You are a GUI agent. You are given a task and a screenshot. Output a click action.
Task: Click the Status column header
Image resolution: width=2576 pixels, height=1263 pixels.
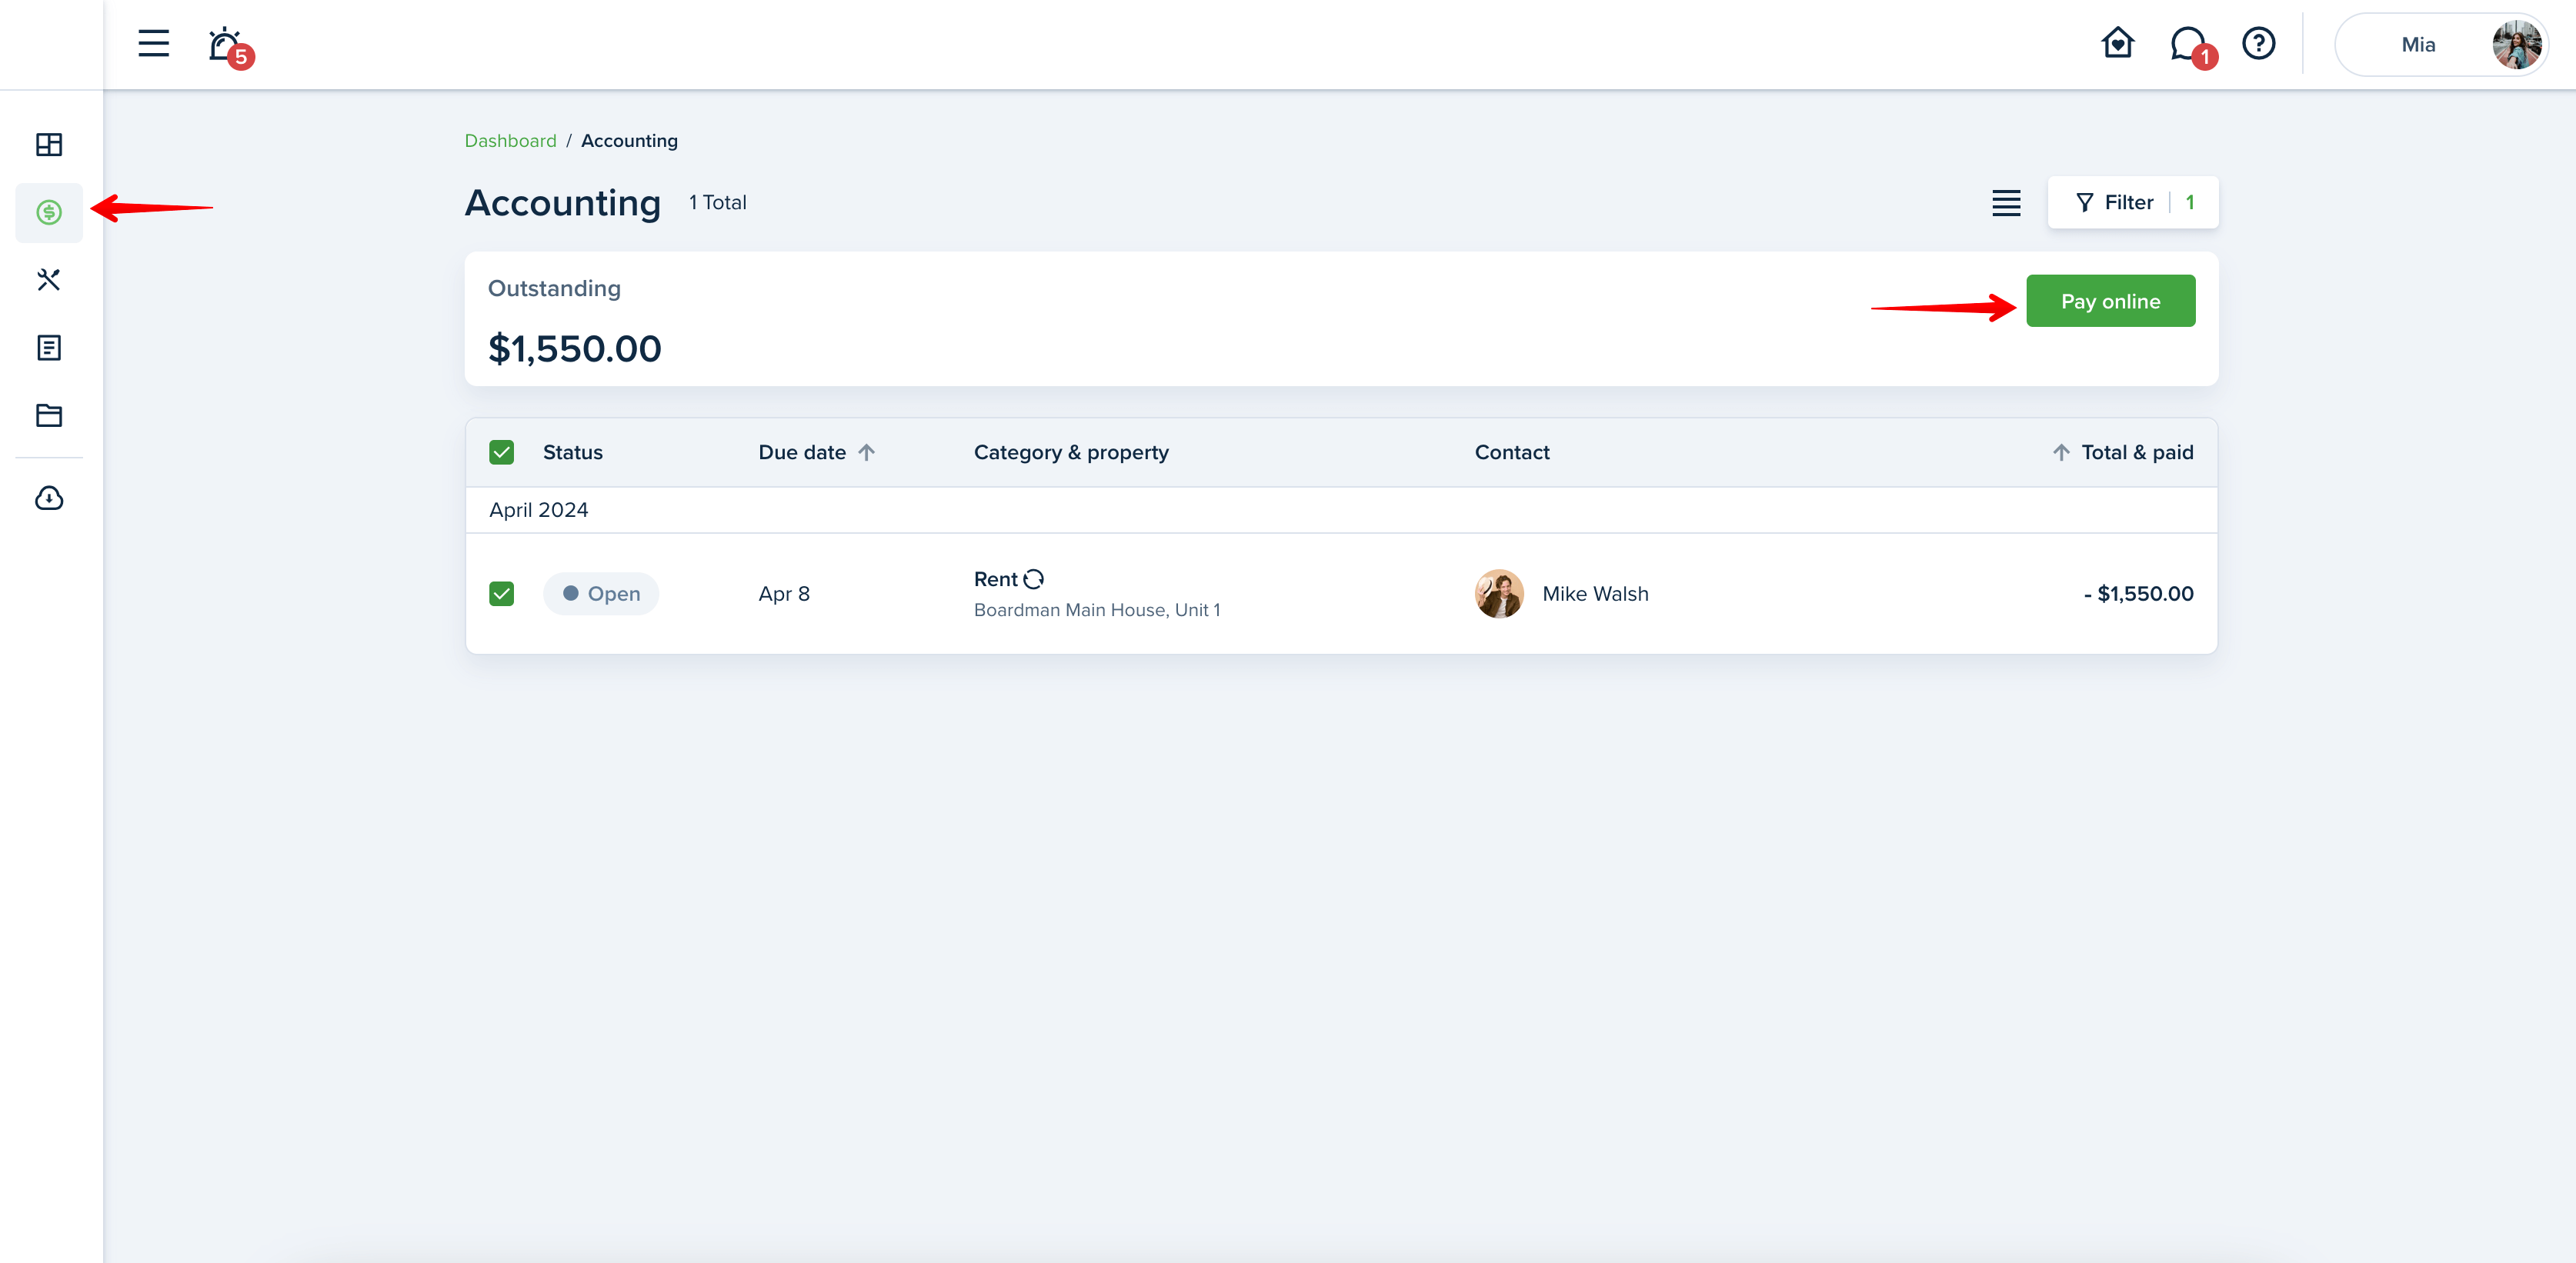click(x=572, y=453)
